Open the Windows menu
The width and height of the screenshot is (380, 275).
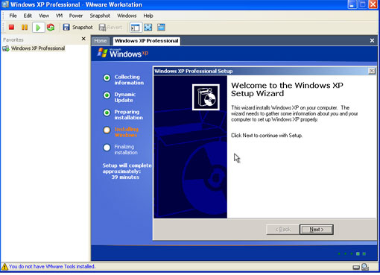click(x=127, y=16)
